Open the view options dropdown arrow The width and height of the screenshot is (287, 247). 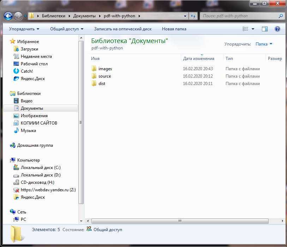(253, 29)
